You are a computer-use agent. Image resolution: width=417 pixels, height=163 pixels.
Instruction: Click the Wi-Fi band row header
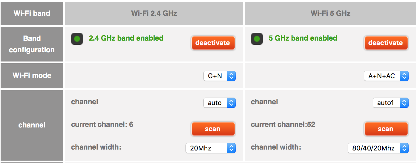click(32, 13)
